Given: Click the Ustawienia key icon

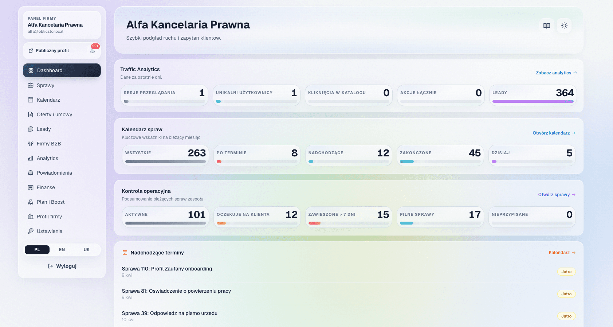Looking at the screenshot, I should click(31, 231).
